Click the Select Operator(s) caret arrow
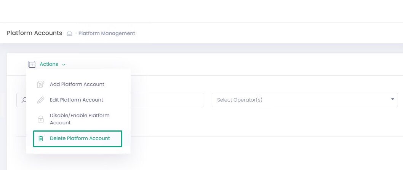Image resolution: width=403 pixels, height=170 pixels. 392,99
